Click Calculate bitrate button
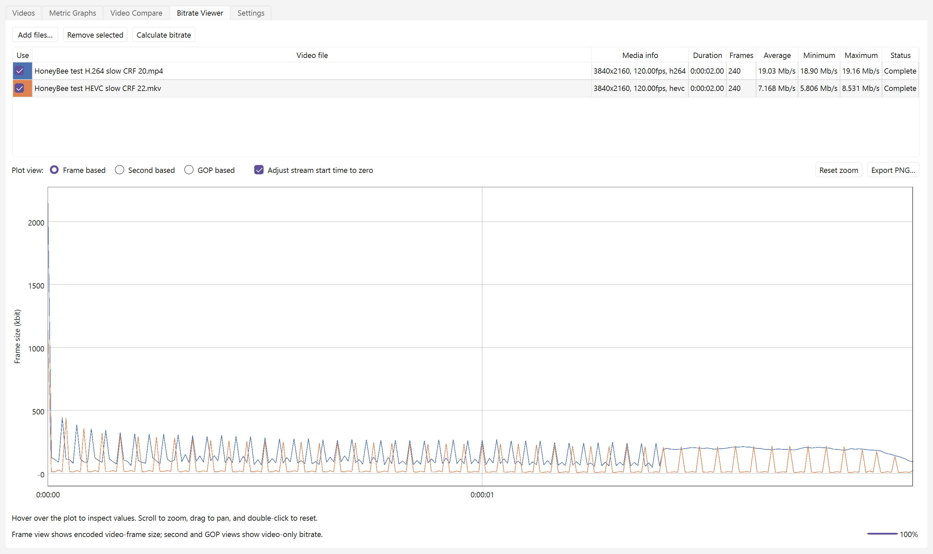The image size is (933, 554). [164, 35]
